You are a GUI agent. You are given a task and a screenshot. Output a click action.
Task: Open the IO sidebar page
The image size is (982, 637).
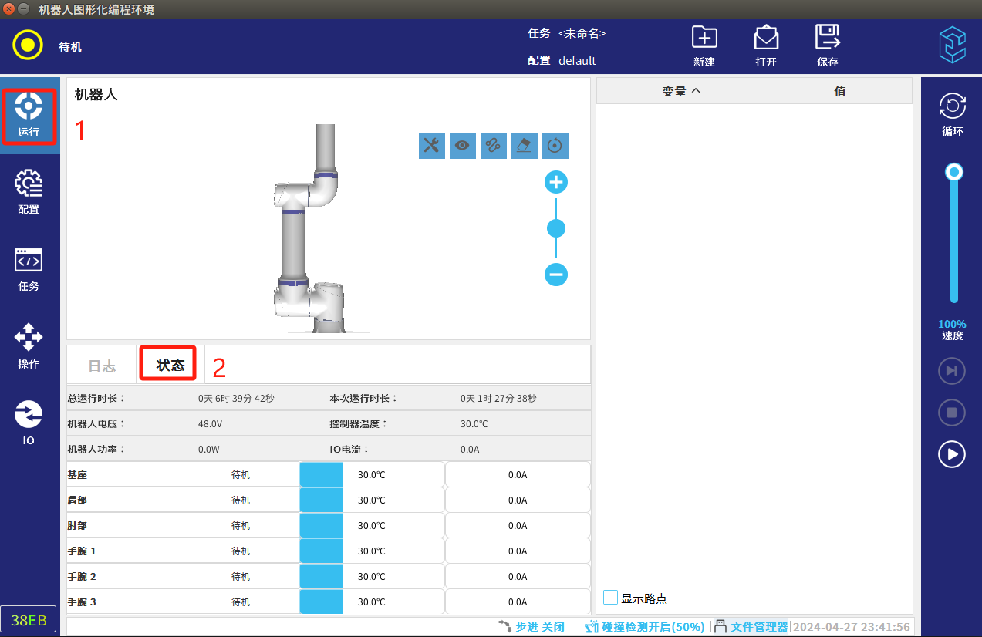click(x=29, y=423)
